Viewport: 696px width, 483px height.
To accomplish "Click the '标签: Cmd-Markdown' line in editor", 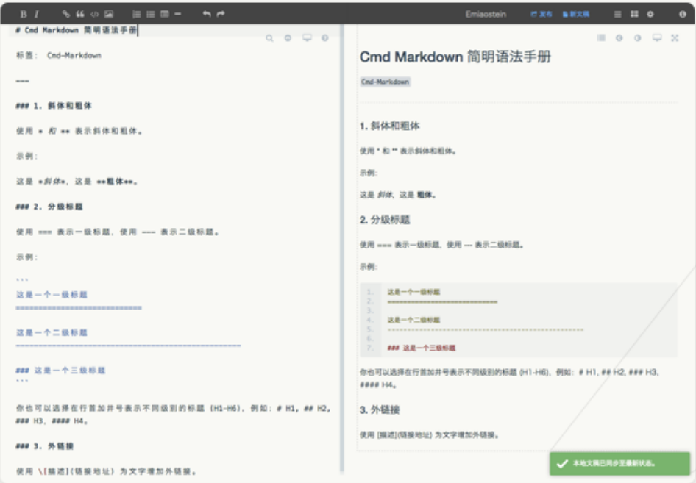I will [x=59, y=55].
